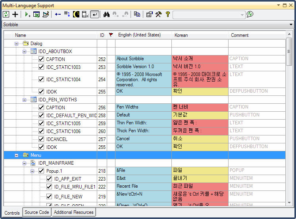Click the yellow question mark help icon

[x=168, y=14]
